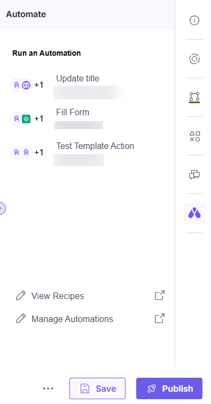This screenshot has height=404, width=211.
Task: Run the Update title automation
Action: 77,78
